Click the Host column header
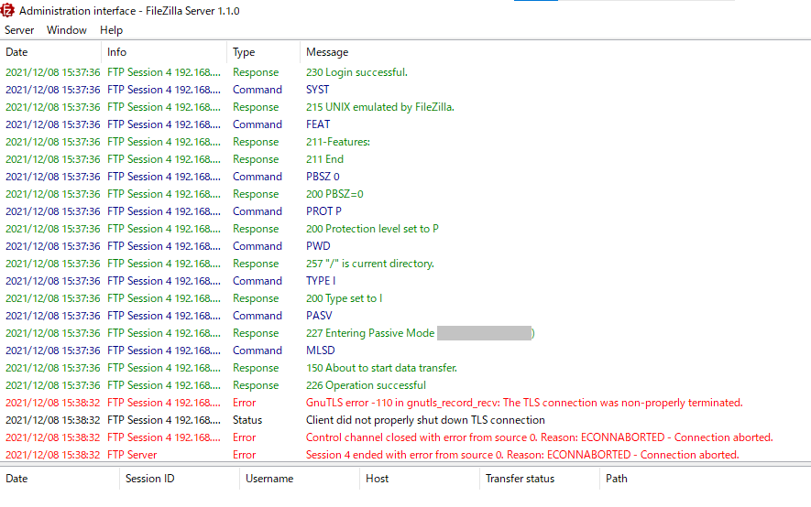 (x=420, y=479)
